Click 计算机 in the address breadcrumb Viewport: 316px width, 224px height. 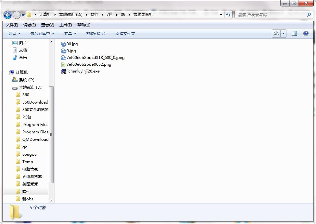click(45, 15)
